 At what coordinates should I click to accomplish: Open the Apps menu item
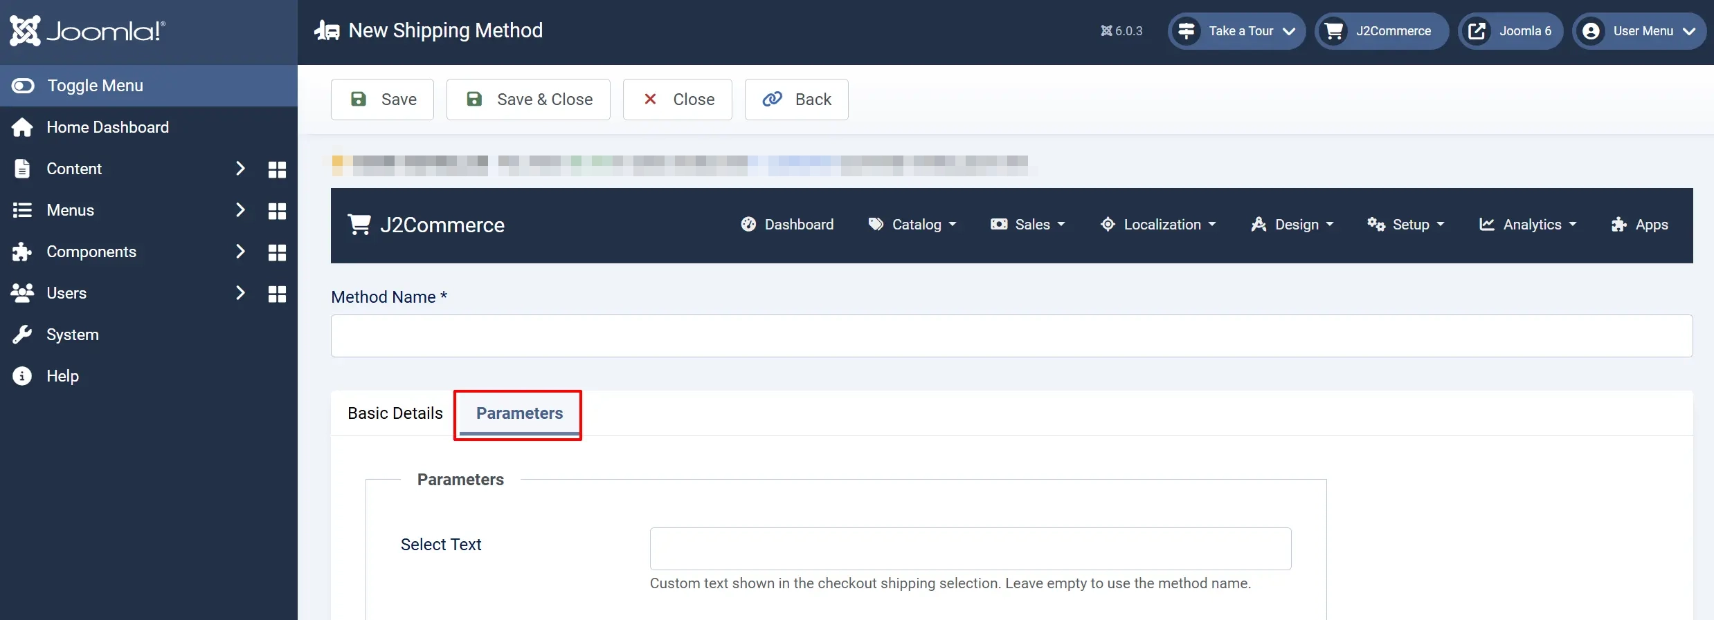click(x=1639, y=225)
